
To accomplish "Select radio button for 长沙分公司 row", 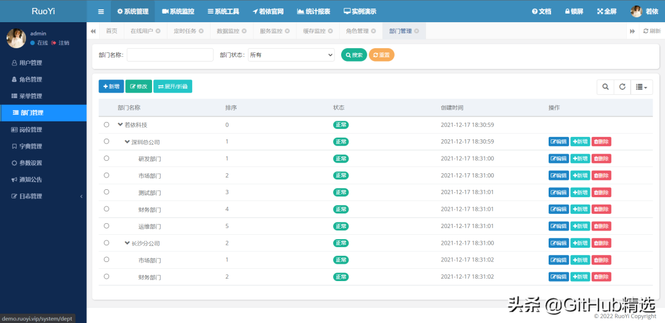I will pos(107,242).
